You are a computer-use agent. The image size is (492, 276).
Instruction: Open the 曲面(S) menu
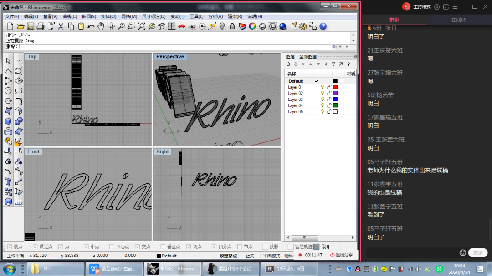tap(89, 16)
